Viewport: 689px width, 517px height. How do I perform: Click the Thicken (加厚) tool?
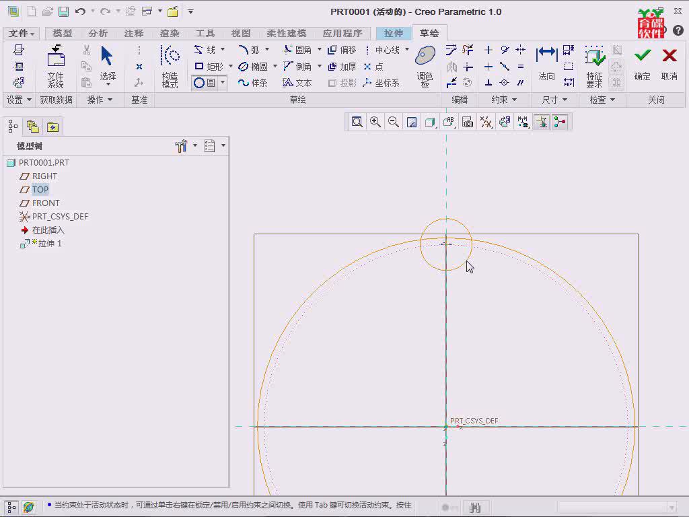pyautogui.click(x=342, y=67)
